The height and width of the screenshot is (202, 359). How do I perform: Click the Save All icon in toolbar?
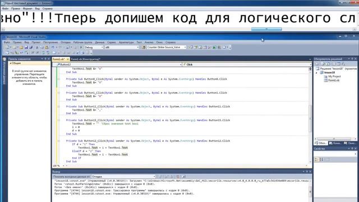[x=31, y=47]
